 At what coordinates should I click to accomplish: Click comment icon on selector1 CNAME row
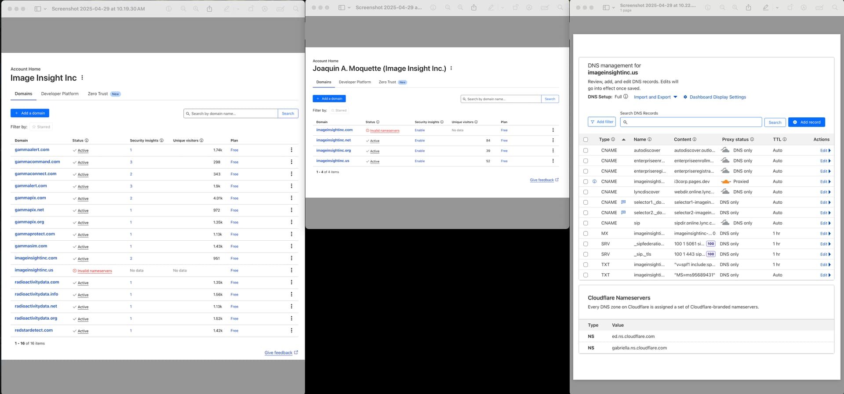point(623,202)
